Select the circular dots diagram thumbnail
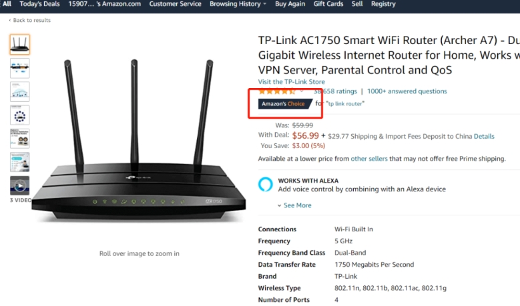Image resolution: width=520 pixels, height=306 pixels. (19, 115)
